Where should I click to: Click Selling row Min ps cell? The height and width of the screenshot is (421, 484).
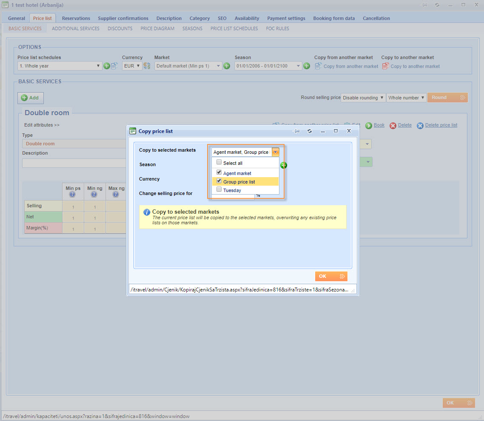(73, 206)
